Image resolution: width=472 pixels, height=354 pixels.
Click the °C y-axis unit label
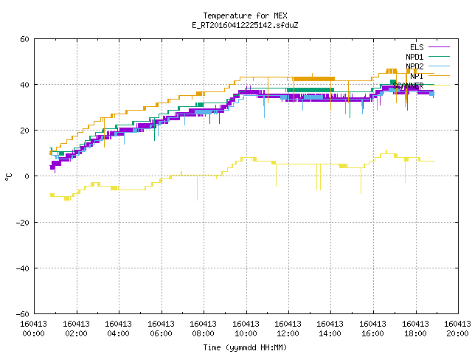coord(8,177)
